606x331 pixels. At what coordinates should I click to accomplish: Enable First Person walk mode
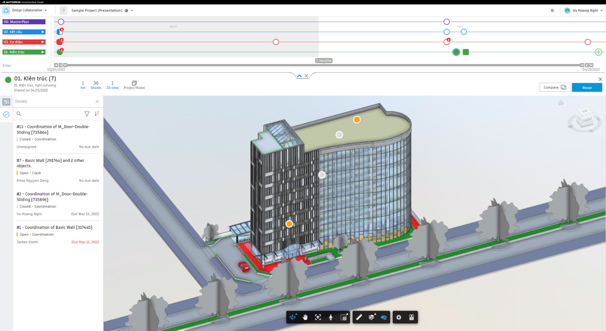(x=331, y=317)
